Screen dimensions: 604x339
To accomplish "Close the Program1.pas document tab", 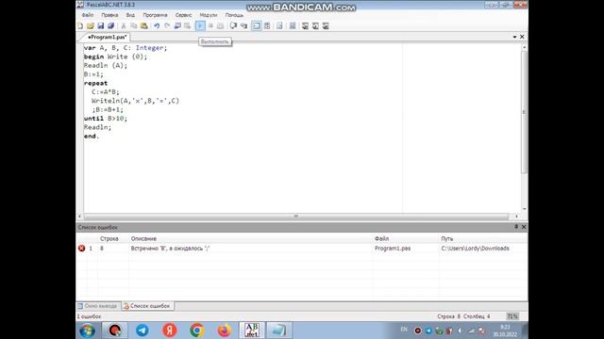I will pos(522,37).
